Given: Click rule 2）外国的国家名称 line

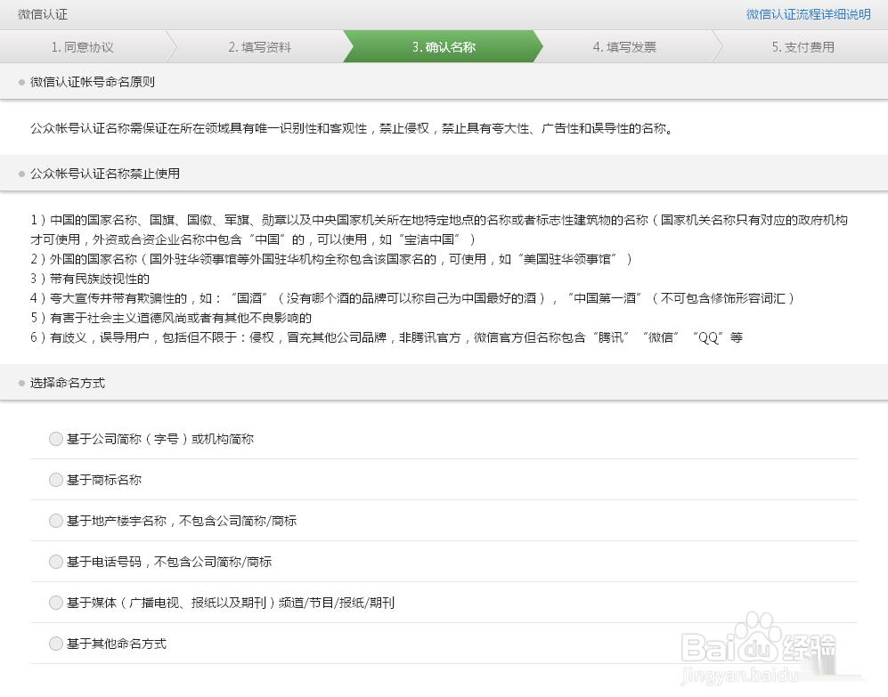Looking at the screenshot, I should point(331,259).
